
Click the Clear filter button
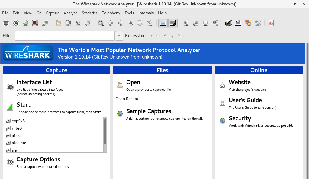pos(155,36)
